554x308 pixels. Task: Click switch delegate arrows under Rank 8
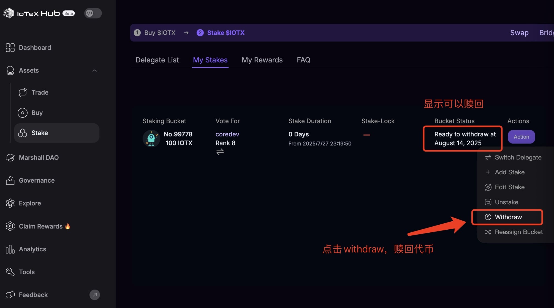pos(220,152)
